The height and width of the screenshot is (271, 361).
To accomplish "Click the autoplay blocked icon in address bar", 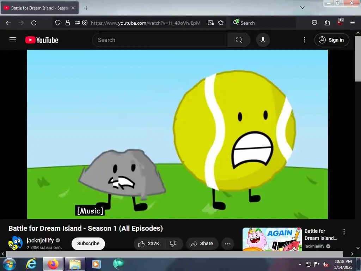I will point(85,23).
